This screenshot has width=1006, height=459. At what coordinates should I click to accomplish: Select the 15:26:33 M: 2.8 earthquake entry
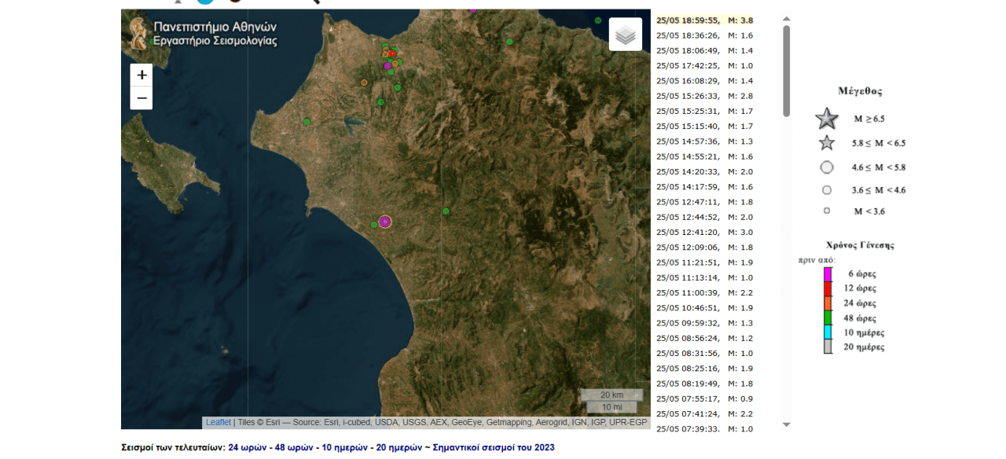point(704,96)
